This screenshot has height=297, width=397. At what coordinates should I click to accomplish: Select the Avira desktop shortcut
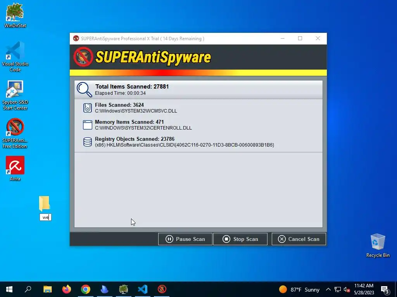15,169
